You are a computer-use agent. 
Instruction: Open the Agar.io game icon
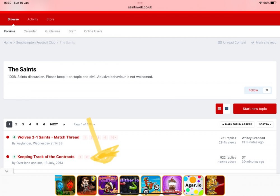click(193, 185)
